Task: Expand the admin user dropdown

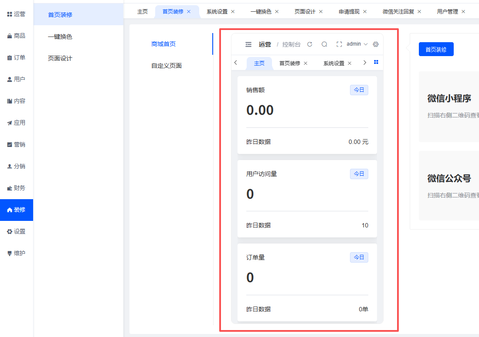Action: 357,44
